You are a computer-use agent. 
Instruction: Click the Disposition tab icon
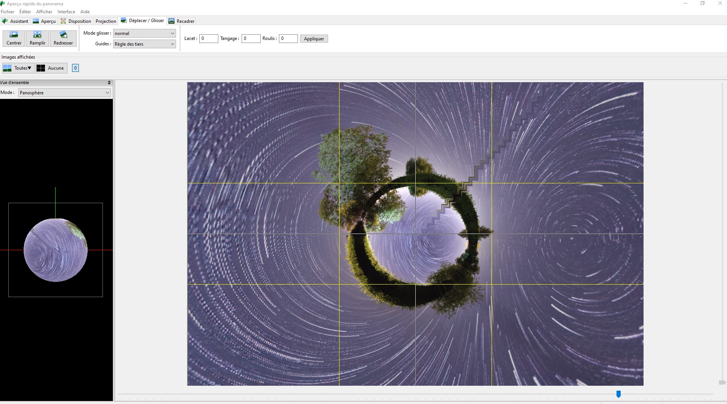(63, 21)
